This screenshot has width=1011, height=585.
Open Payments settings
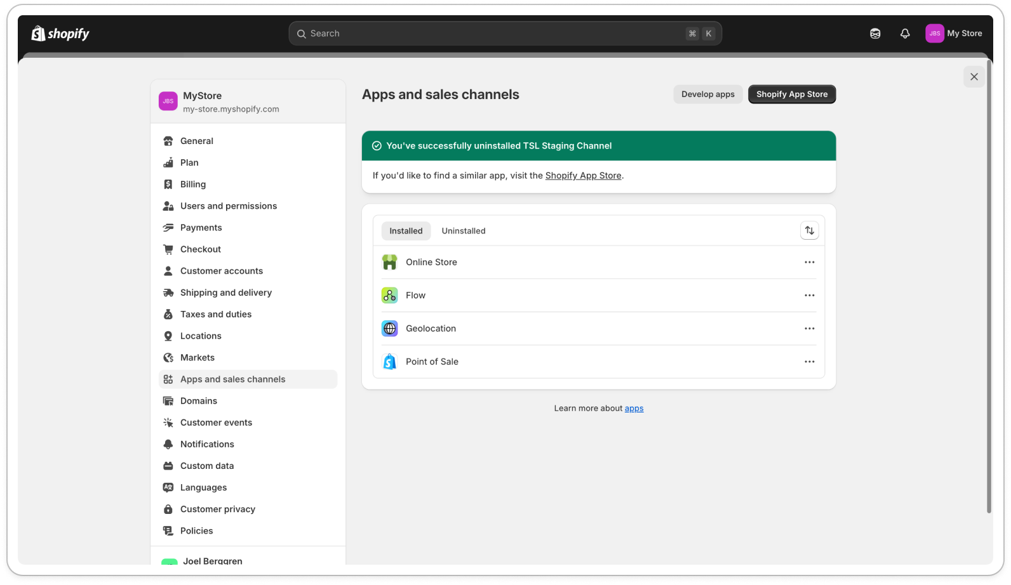(x=248, y=227)
